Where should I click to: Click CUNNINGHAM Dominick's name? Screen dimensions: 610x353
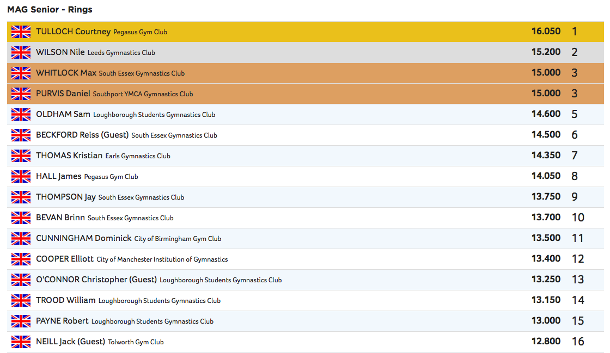click(x=83, y=238)
